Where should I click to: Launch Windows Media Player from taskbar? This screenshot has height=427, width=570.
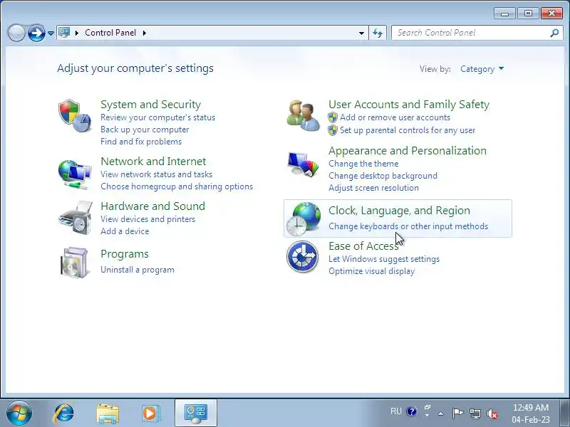click(x=150, y=413)
